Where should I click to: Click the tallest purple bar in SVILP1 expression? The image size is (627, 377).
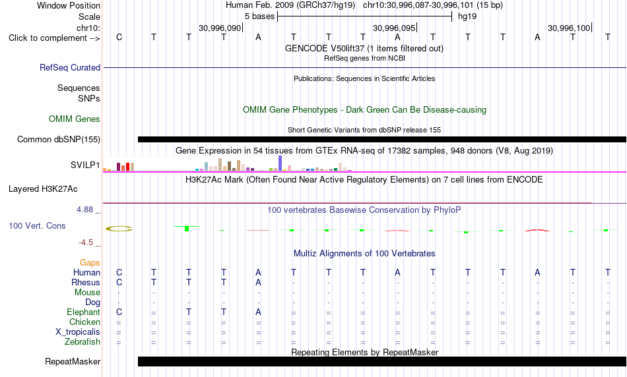(280, 163)
